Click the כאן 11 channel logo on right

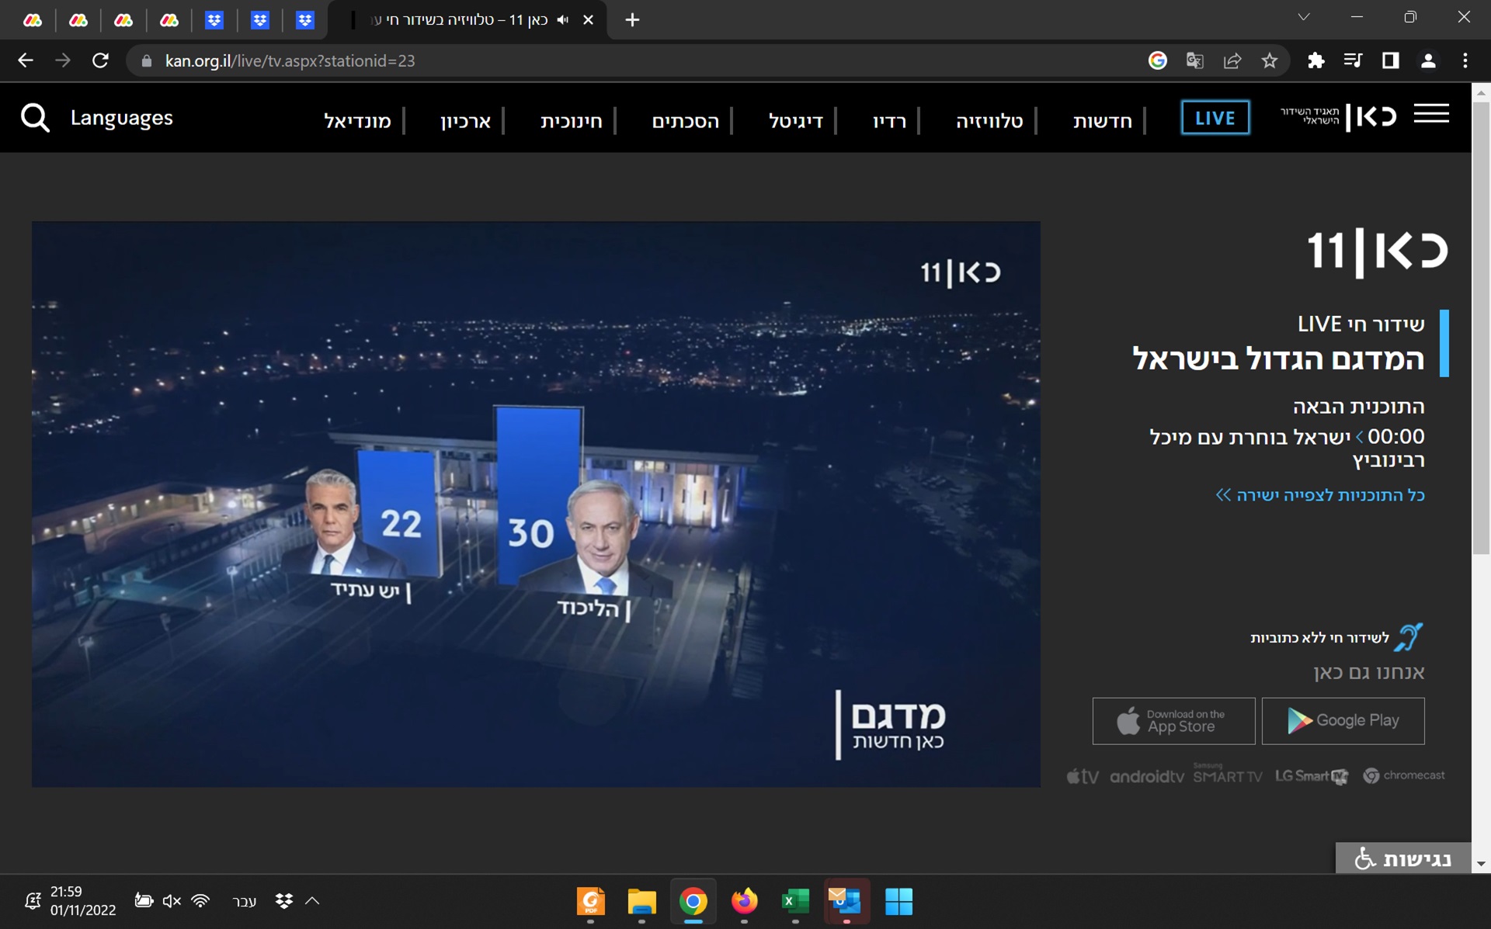point(1377,251)
